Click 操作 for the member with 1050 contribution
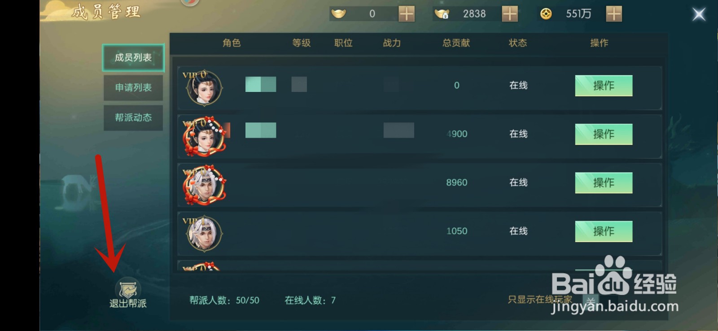This screenshot has height=331, width=718. (604, 231)
